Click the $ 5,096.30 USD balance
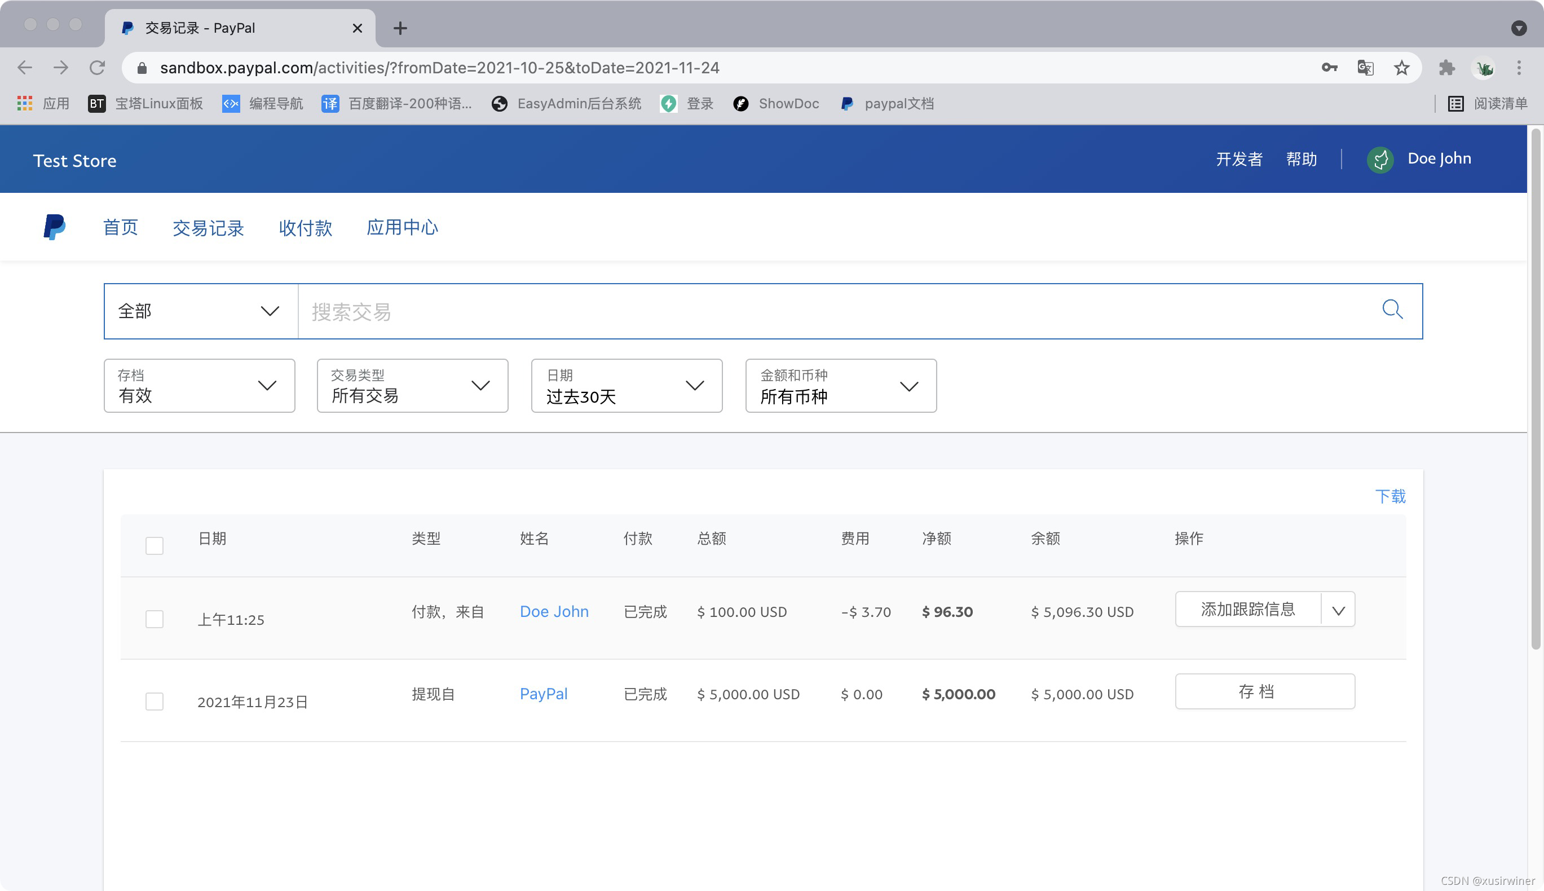Screen dimensions: 1544x891 (1082, 611)
